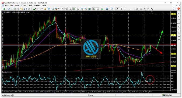182x98 pixels.
Task: Toggle Chart Shift icon
Action: (x=98, y=9)
